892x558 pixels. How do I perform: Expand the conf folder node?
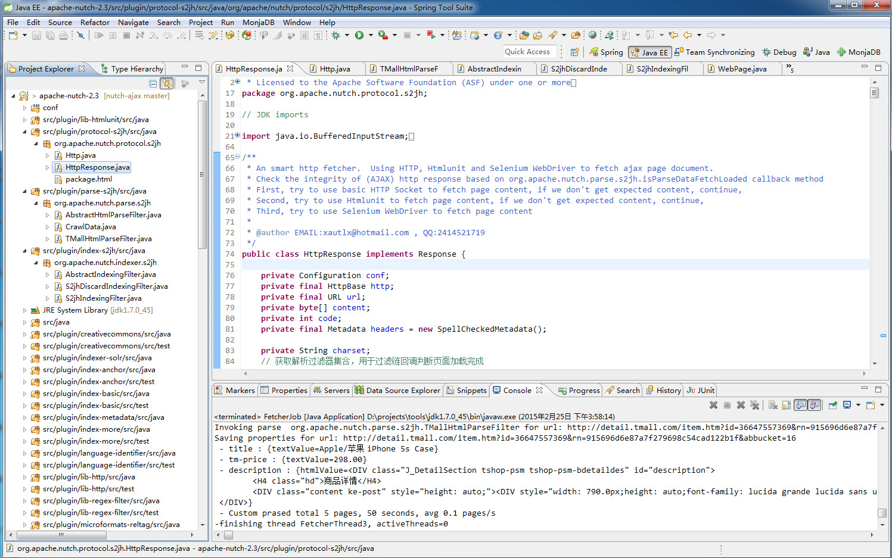pos(24,108)
